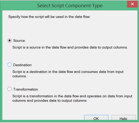This screenshot has width=139, height=123.
Task: Click the Destination description about input columns
Action: [x=68, y=74]
